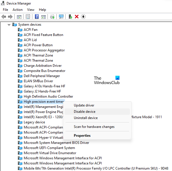Click the icon beside Legacy device
This screenshot has height=171, width=172.
20,122
